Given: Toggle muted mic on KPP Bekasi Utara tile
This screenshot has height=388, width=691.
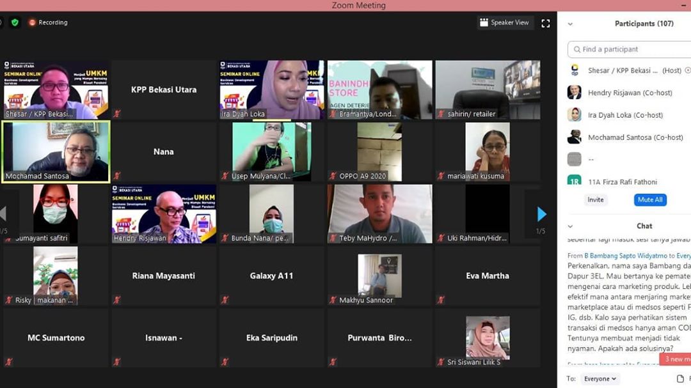Looking at the screenshot, I should tap(116, 114).
